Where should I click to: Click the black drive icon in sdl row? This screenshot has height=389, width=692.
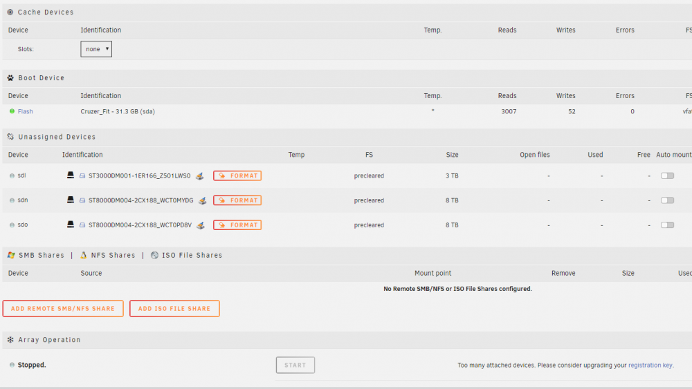tap(70, 175)
